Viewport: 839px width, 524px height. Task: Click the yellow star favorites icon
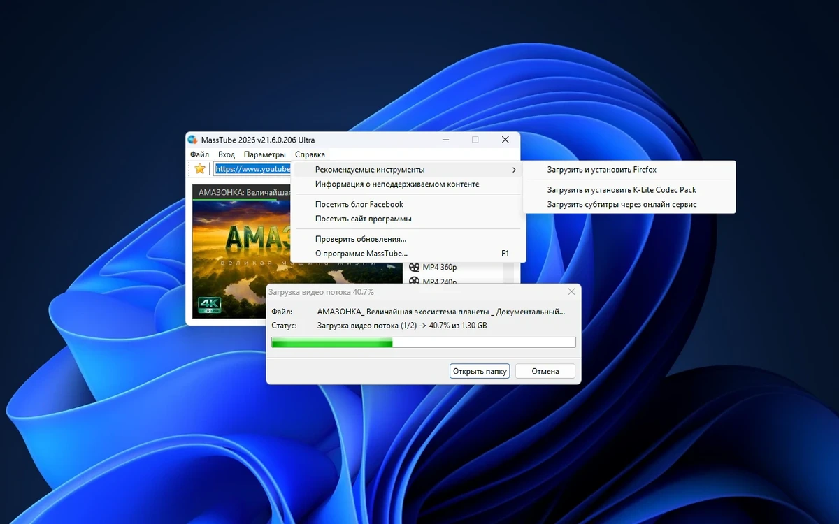click(x=199, y=168)
